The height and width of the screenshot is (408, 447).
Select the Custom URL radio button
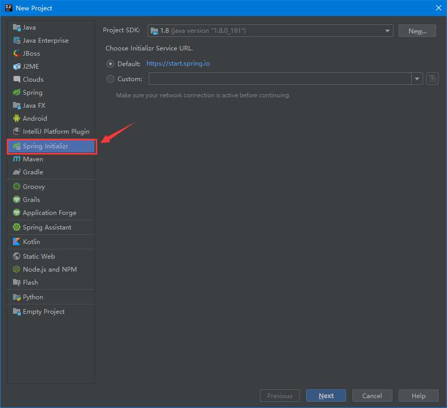[x=110, y=79]
